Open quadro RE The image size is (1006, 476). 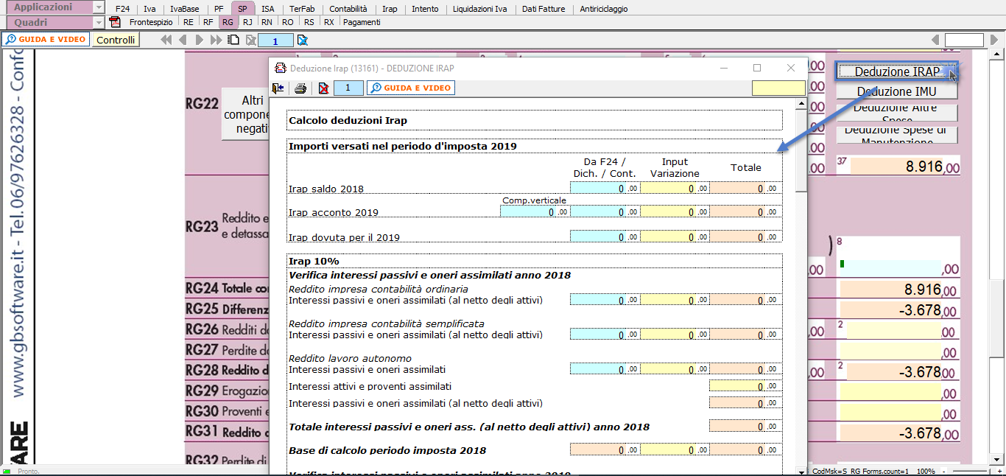tap(189, 22)
